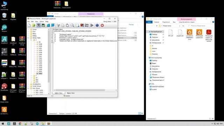Click magnifier Find Text icon
Screen dimensions: 224x126
[x=72, y=25]
